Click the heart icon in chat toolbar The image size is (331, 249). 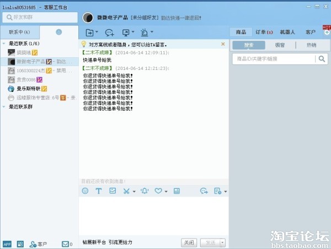[158, 191]
